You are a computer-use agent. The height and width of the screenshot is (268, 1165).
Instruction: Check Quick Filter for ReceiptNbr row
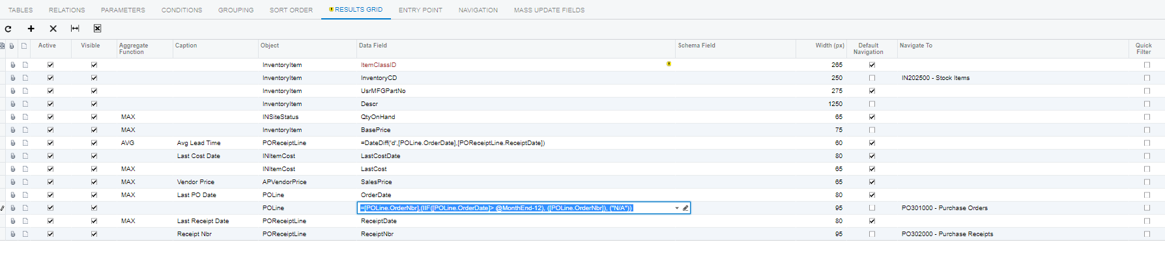(x=1147, y=234)
